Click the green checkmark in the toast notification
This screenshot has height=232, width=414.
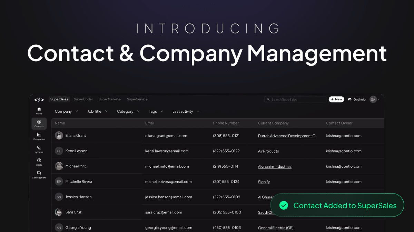point(284,205)
